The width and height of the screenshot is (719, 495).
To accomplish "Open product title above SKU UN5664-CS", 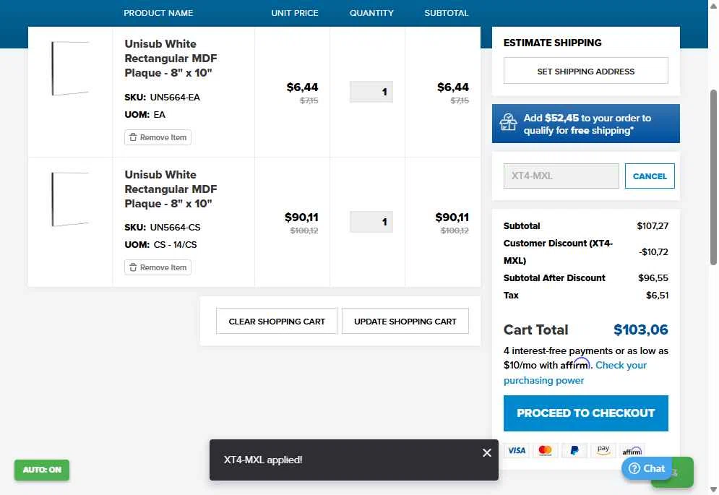I will [171, 189].
